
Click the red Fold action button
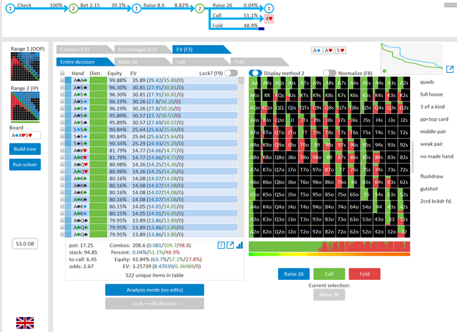tap(364, 274)
